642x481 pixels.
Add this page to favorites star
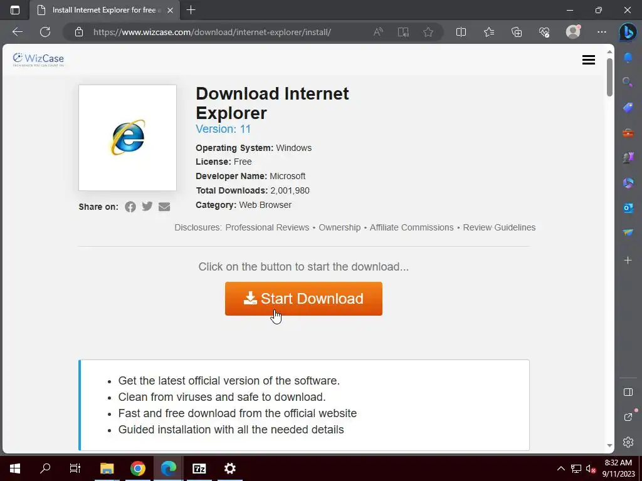428,32
